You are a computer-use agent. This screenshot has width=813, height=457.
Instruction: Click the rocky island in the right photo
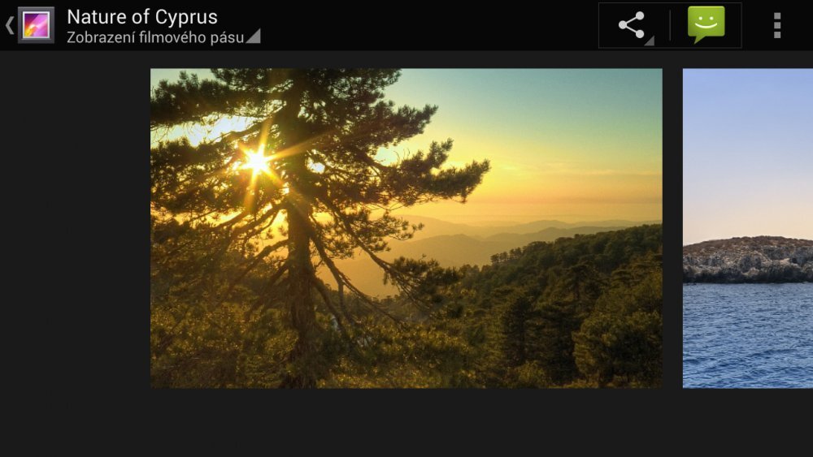pyautogui.click(x=748, y=259)
